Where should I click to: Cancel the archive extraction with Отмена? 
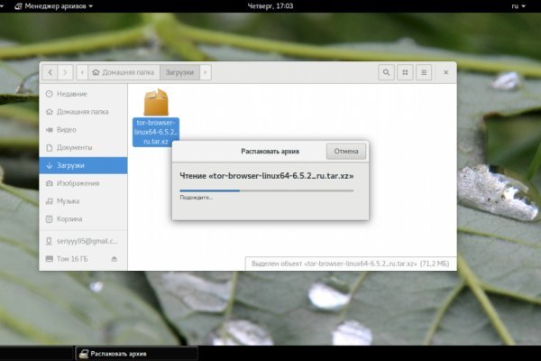tap(346, 151)
